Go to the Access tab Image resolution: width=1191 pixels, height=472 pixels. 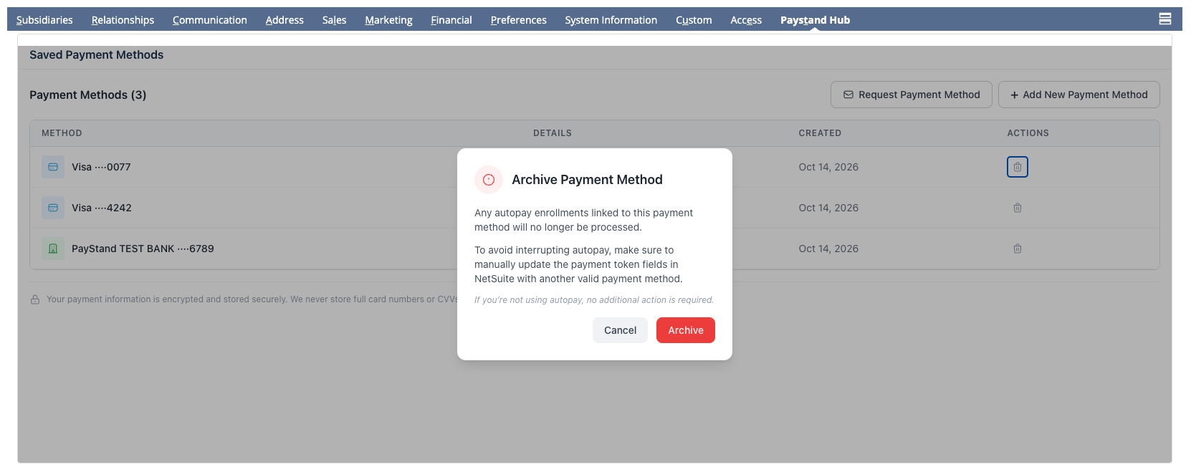pyautogui.click(x=746, y=20)
